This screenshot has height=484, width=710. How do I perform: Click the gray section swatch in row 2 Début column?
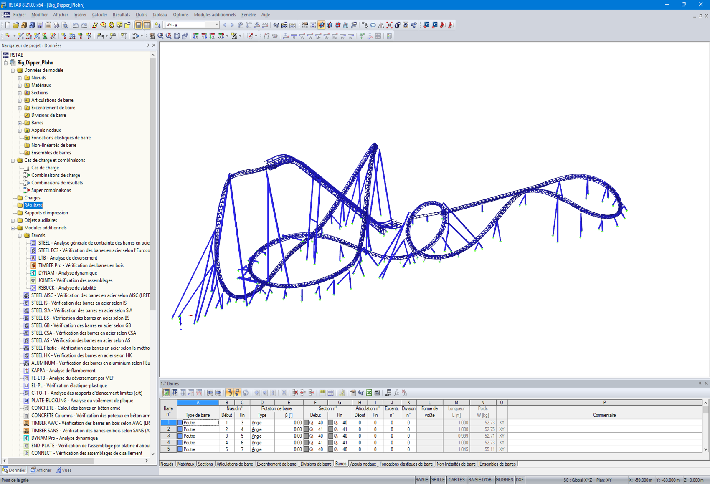click(306, 429)
